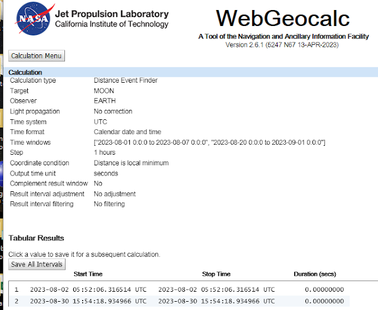Click the No adjustment value
This screenshot has width=378, height=310.
(x=115, y=194)
